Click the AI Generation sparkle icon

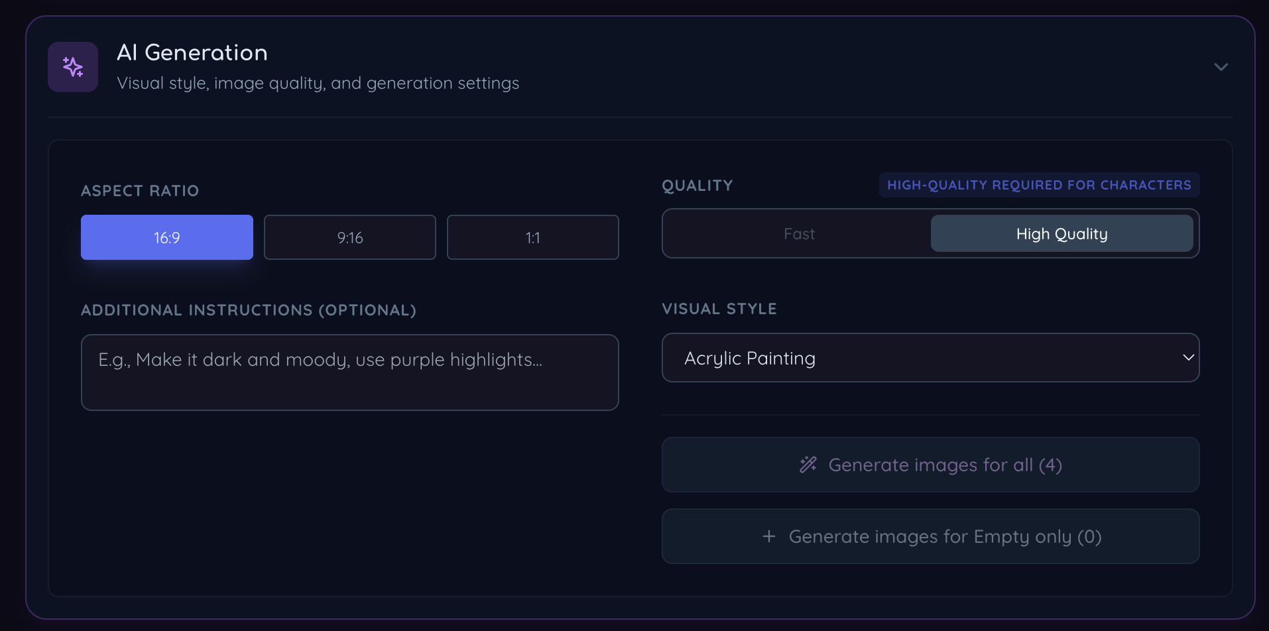73,67
